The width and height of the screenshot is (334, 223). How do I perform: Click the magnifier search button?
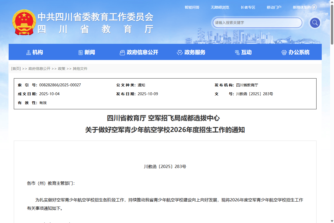pos(315,23)
